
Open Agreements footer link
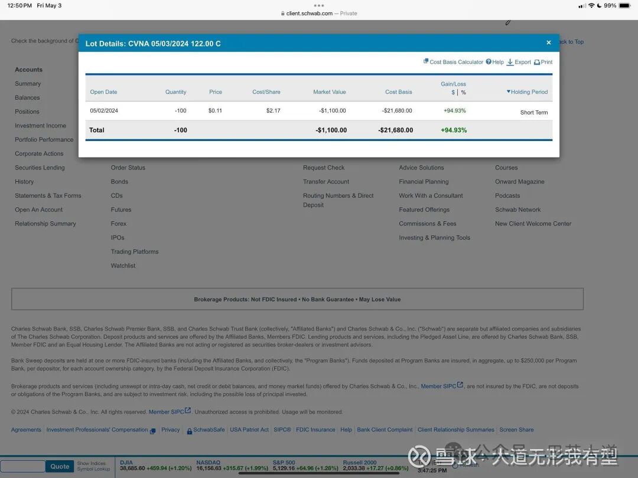point(26,430)
